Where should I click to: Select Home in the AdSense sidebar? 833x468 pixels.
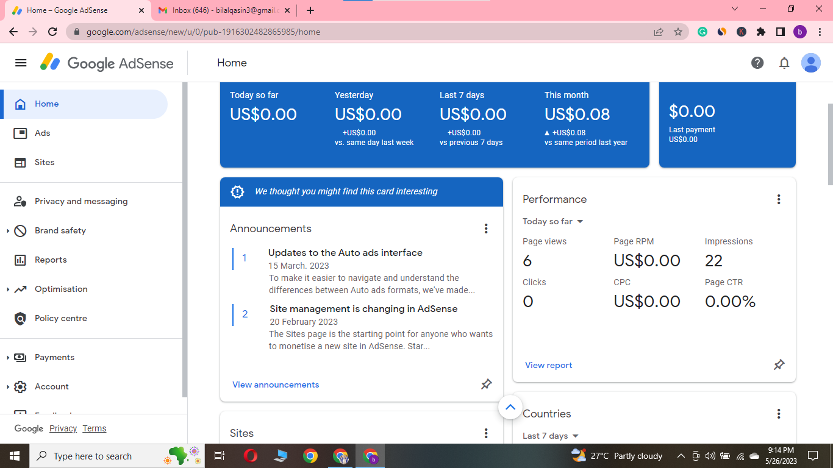[84, 104]
